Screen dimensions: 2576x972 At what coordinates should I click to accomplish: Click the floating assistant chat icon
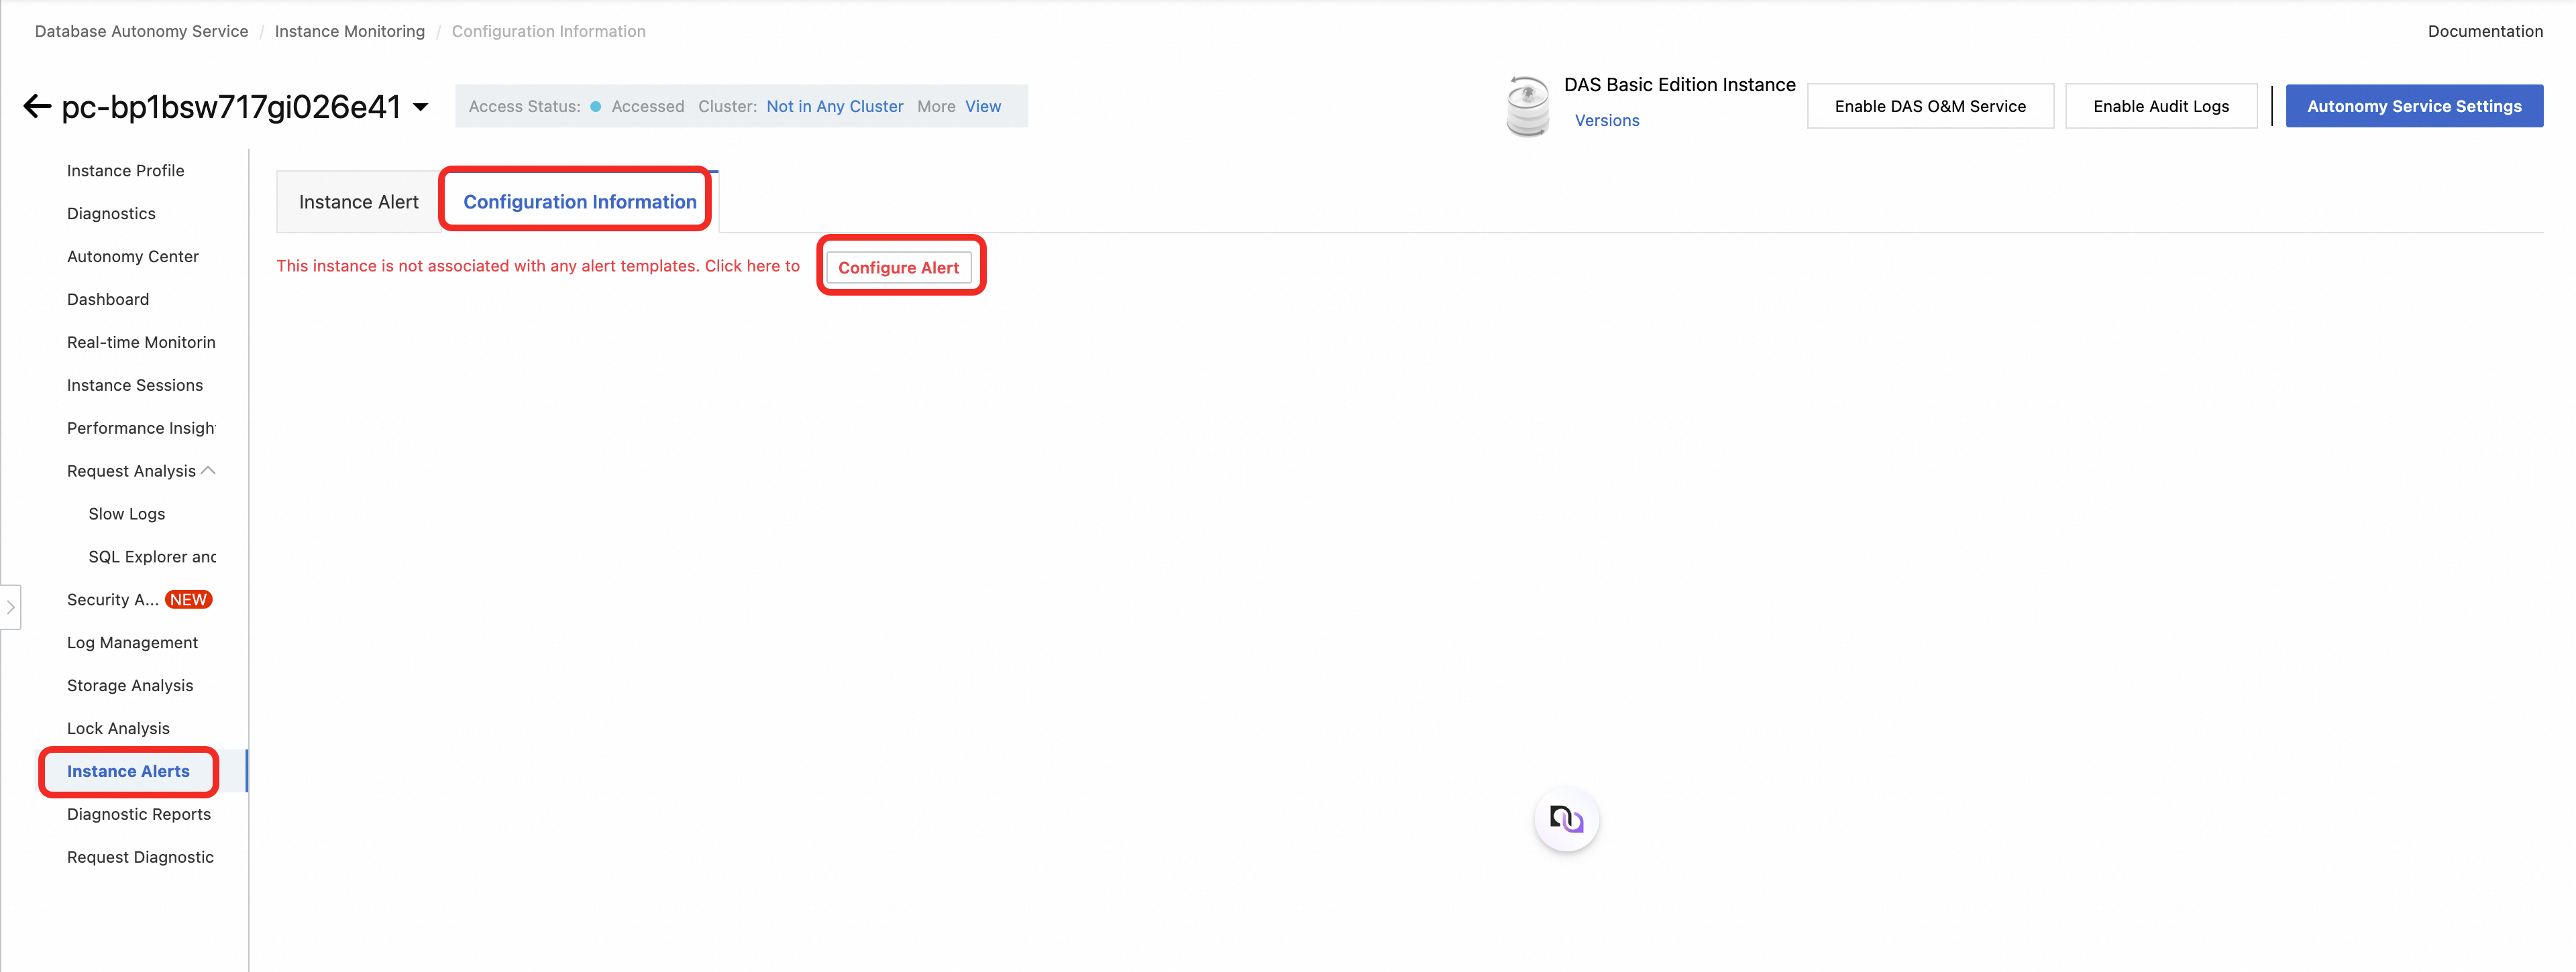1566,820
